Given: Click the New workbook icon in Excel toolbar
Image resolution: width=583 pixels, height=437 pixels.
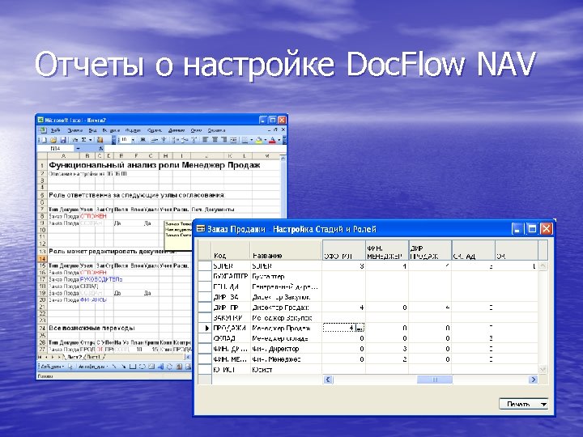Looking at the screenshot, I should click(44, 140).
